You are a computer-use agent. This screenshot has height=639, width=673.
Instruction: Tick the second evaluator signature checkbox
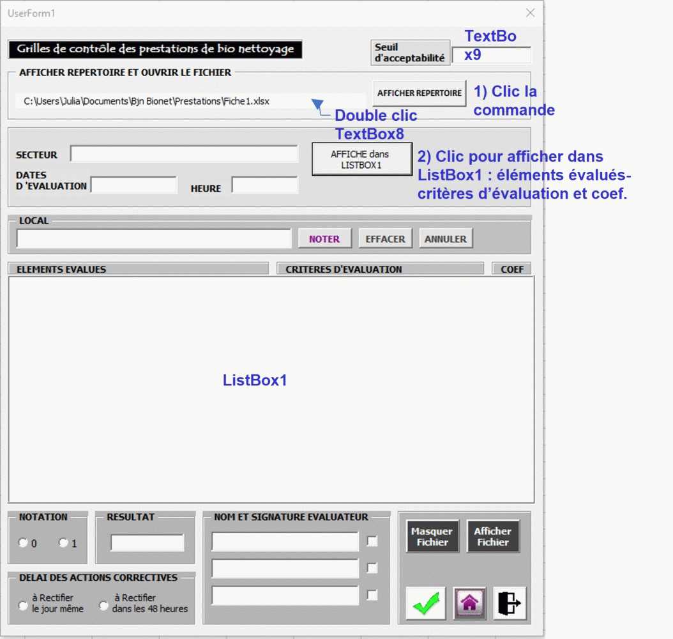(x=372, y=568)
